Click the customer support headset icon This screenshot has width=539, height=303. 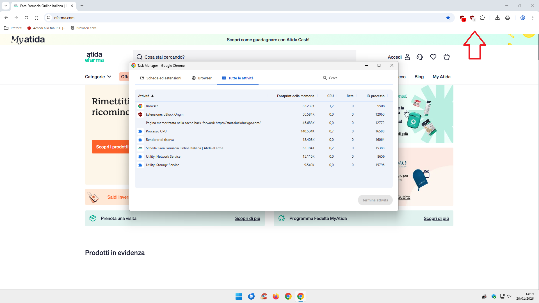(420, 57)
